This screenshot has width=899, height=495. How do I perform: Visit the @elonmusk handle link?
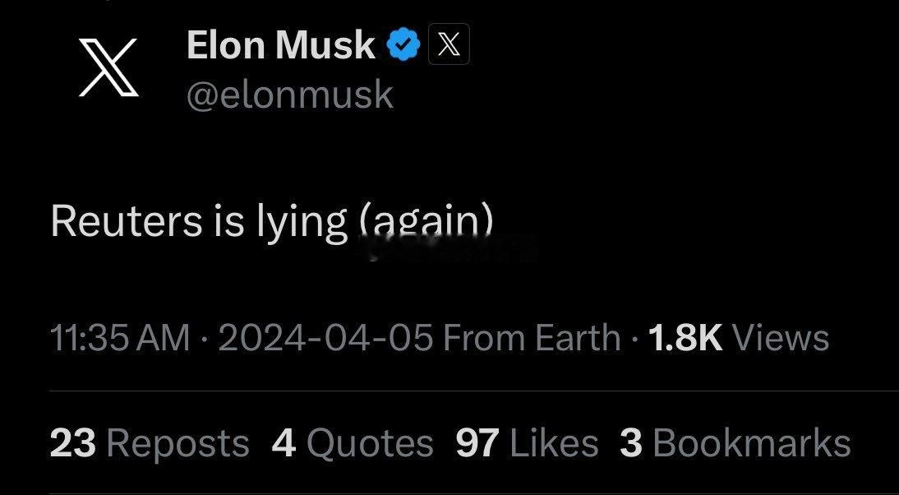290,95
